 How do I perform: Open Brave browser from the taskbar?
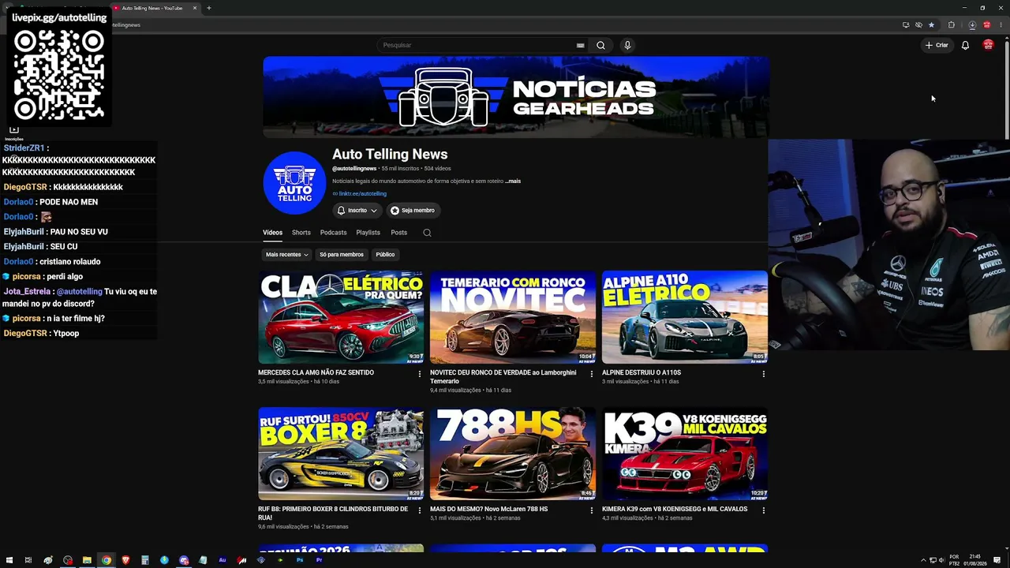[x=125, y=560]
